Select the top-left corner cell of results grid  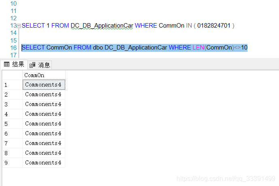(12, 75)
